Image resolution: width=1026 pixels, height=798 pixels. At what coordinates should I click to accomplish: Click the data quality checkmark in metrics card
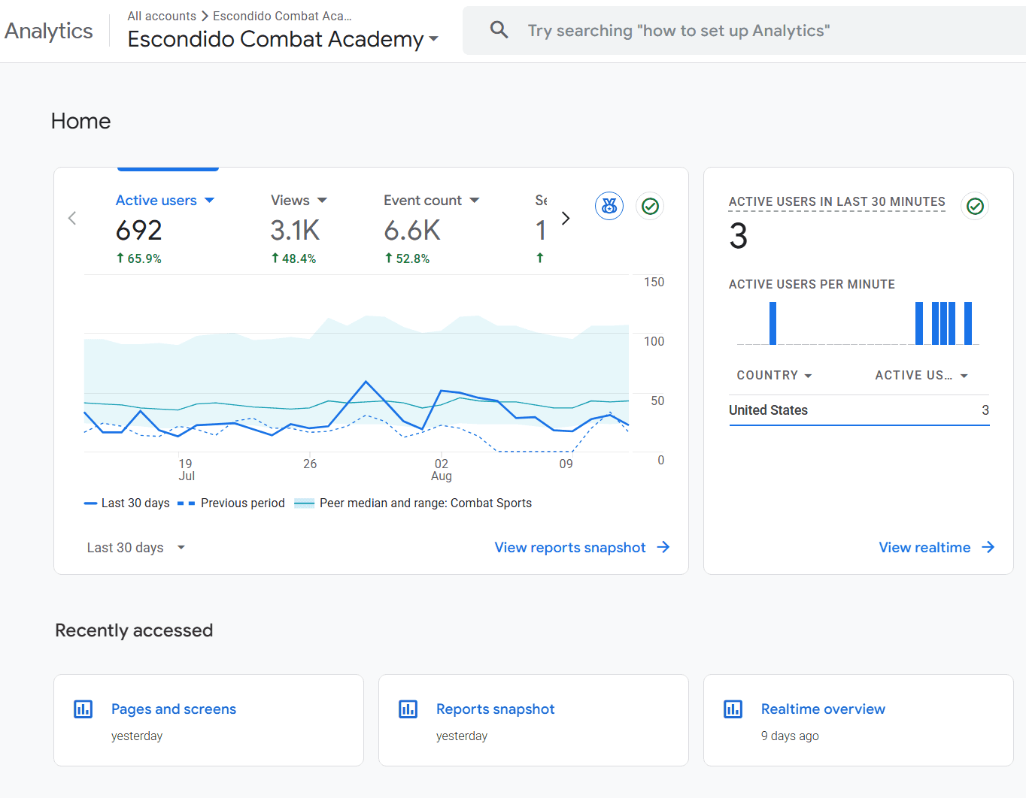(650, 206)
